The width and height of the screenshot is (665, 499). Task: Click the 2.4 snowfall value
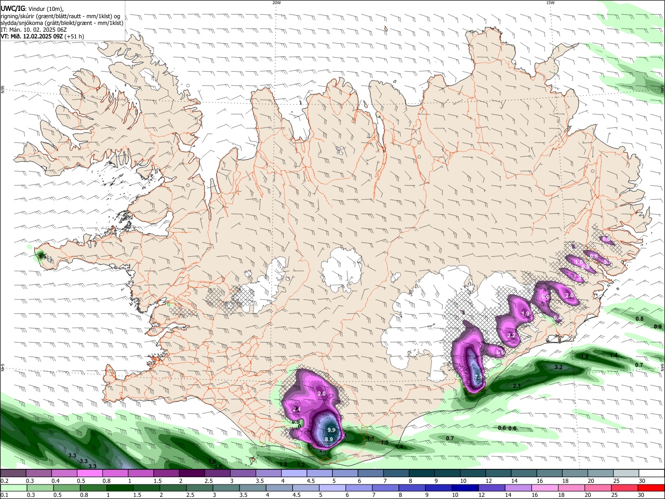tap(297, 410)
